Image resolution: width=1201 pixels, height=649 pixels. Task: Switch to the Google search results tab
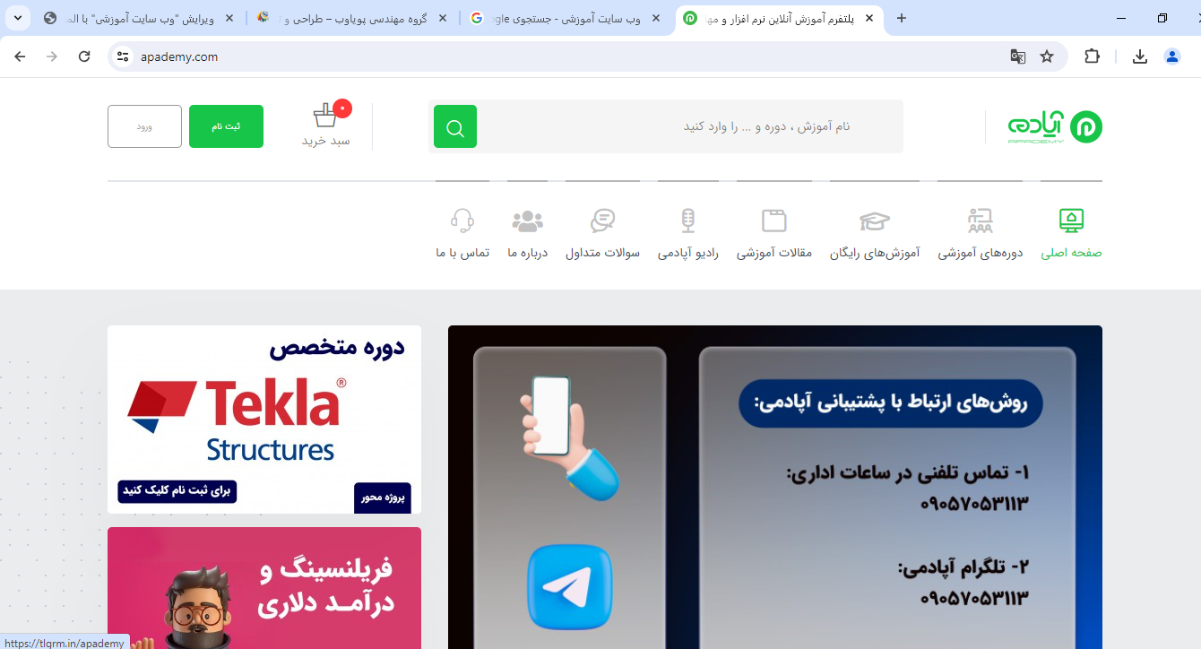(566, 18)
